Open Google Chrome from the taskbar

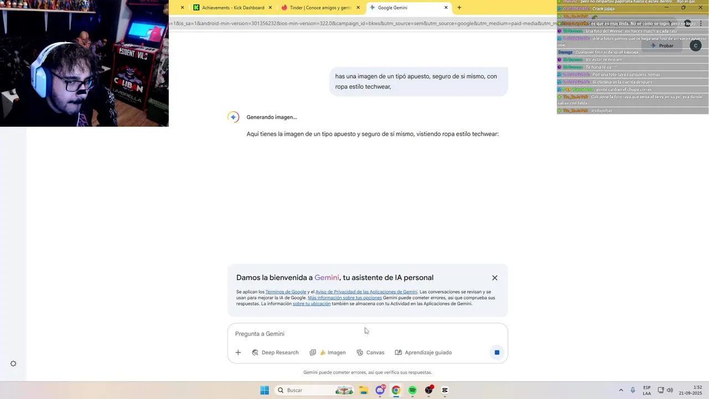click(396, 390)
